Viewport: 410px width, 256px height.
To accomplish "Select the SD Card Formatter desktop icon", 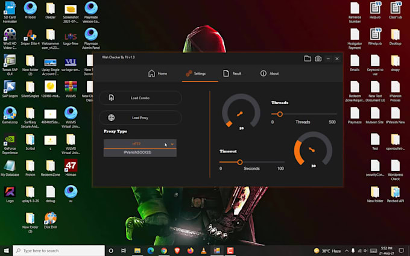I will click(10, 12).
